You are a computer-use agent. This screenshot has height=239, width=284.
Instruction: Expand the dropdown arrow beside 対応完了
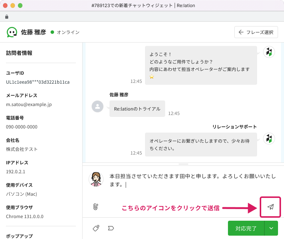[271, 228]
